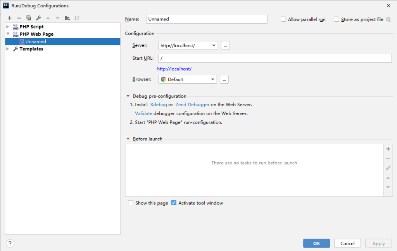Viewport: 397px width, 251px height.
Task: Click the Validate debugger configuration link
Action: tap(143, 113)
